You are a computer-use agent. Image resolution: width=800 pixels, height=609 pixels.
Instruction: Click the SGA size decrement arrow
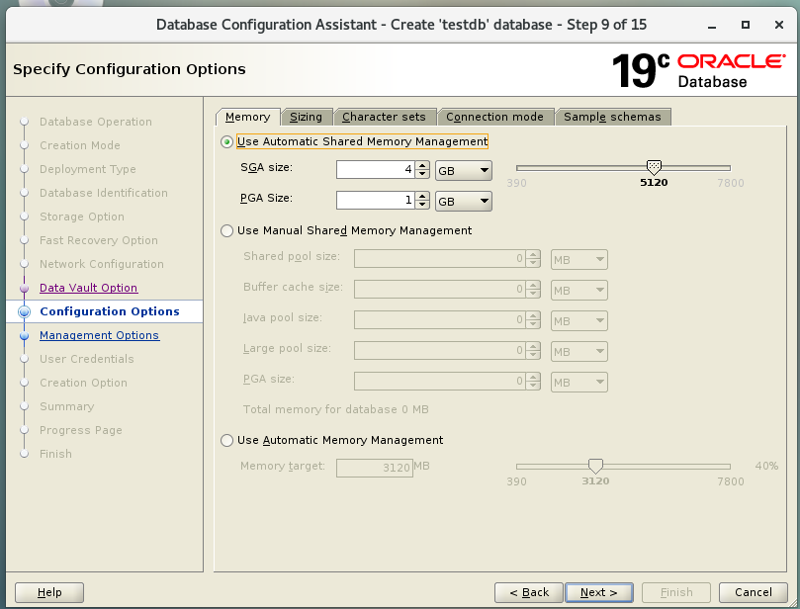click(423, 175)
